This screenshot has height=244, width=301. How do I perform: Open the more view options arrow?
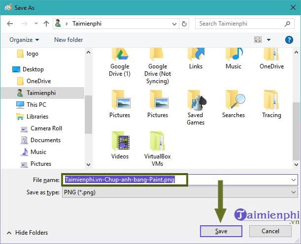coord(269,40)
